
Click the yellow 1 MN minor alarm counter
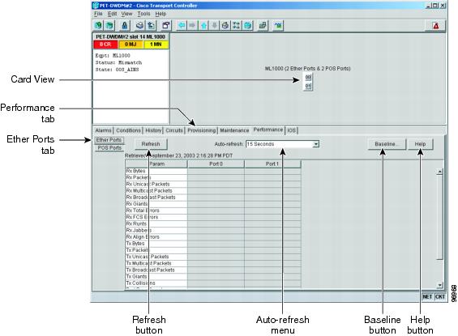pyautogui.click(x=156, y=45)
